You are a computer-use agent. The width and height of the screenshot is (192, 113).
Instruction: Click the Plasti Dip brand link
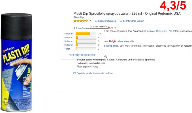click(79, 18)
